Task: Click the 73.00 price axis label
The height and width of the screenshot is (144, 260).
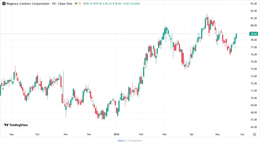Action: (254, 76)
